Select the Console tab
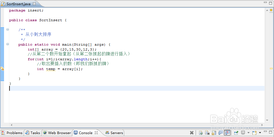Viewport: 274px width, 137px height. tap(86, 133)
